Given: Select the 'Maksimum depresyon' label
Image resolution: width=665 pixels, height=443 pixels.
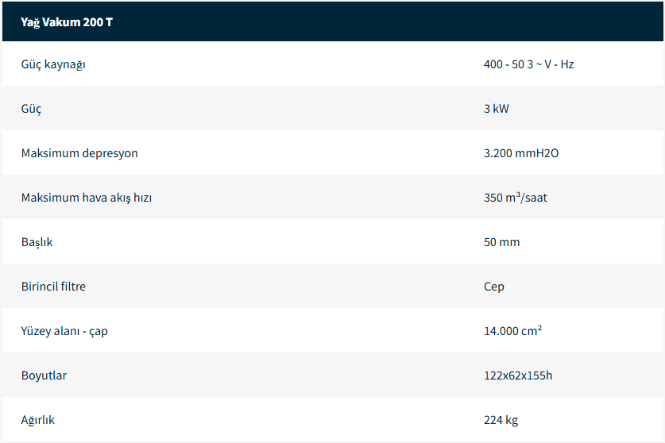Looking at the screenshot, I should [x=79, y=153].
